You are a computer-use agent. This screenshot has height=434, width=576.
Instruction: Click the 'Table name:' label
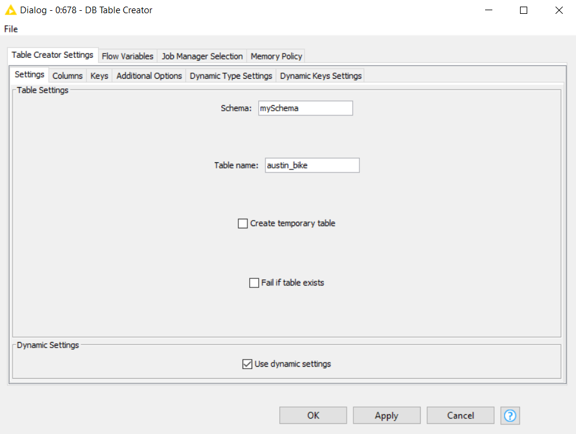pyautogui.click(x=236, y=165)
